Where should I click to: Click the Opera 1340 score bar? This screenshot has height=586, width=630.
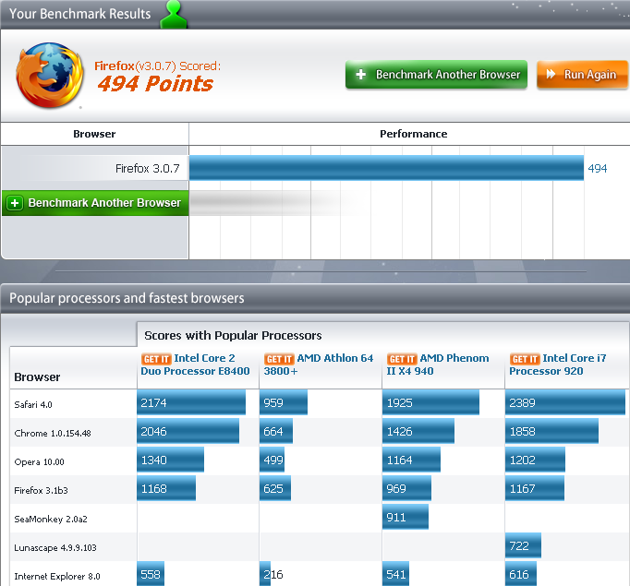coord(170,460)
